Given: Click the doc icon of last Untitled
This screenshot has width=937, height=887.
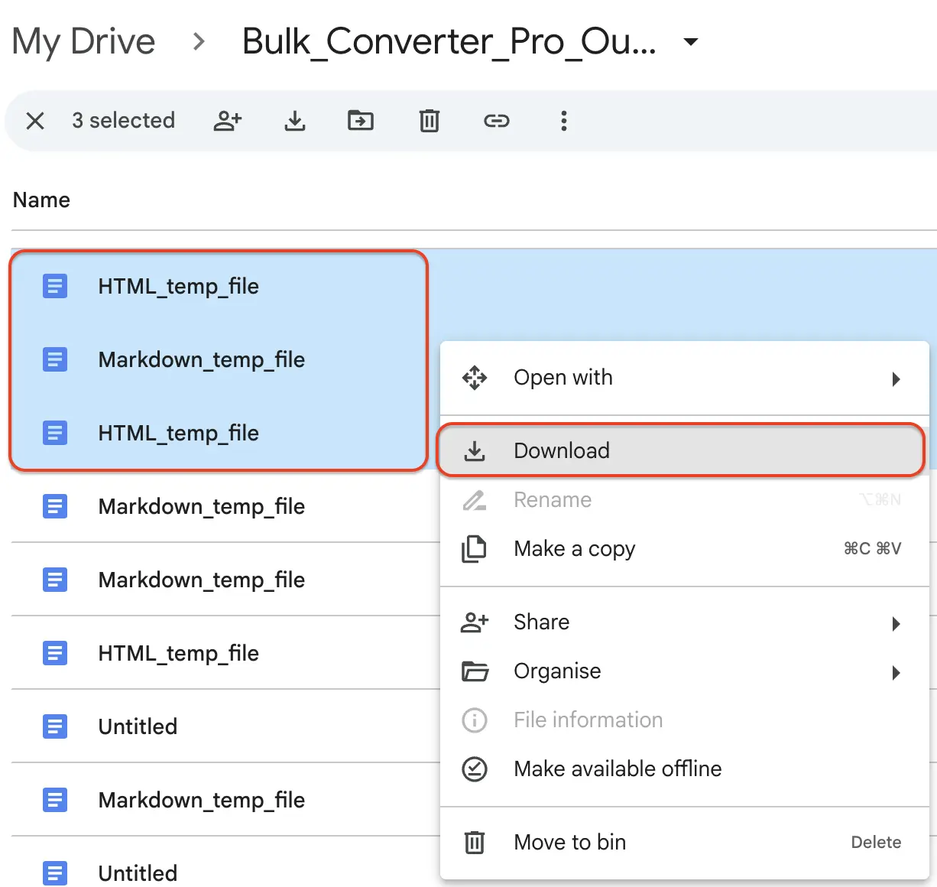Looking at the screenshot, I should point(54,873).
